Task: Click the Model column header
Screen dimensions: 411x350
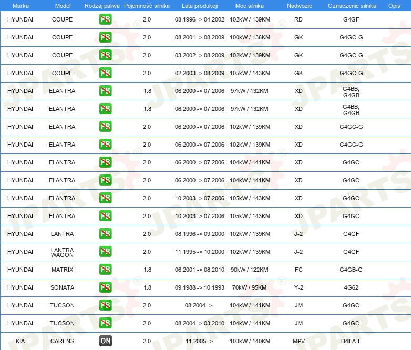Action: [63, 5]
